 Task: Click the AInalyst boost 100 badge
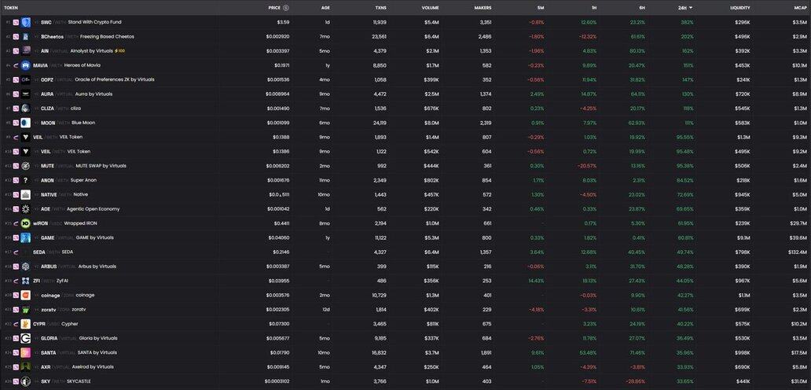click(119, 50)
